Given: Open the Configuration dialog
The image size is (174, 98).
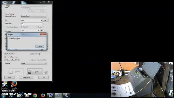Looking at the screenshot, I should tap(26, 78).
